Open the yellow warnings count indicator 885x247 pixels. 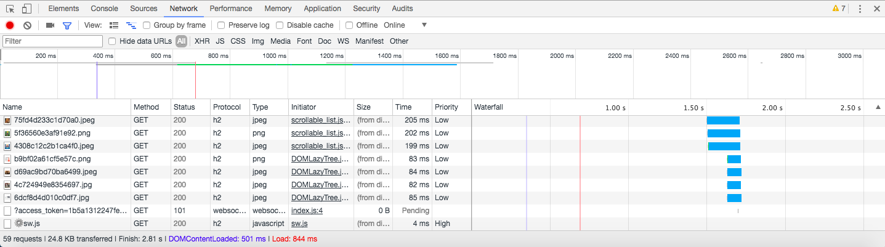[x=839, y=9]
